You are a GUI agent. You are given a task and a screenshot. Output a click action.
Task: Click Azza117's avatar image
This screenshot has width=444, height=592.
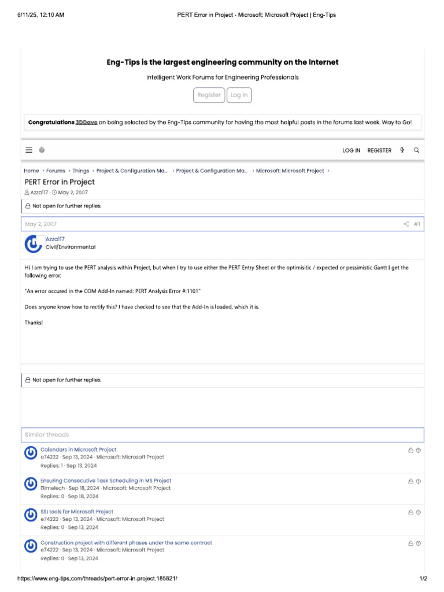tap(33, 245)
